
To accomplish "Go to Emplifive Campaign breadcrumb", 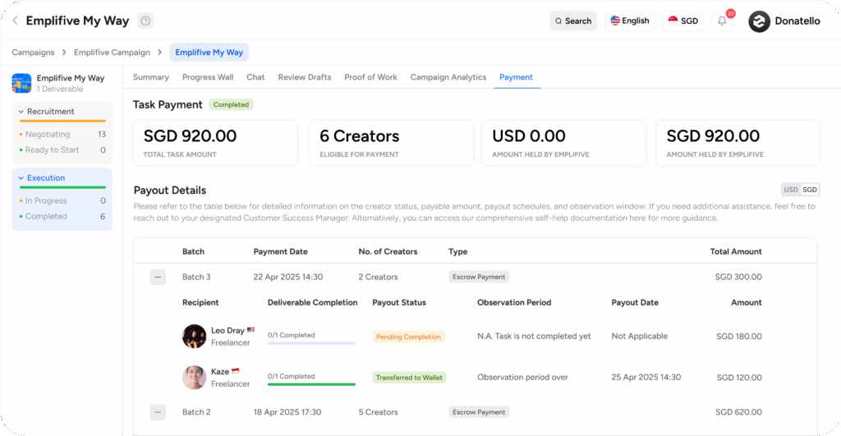I will click(112, 53).
